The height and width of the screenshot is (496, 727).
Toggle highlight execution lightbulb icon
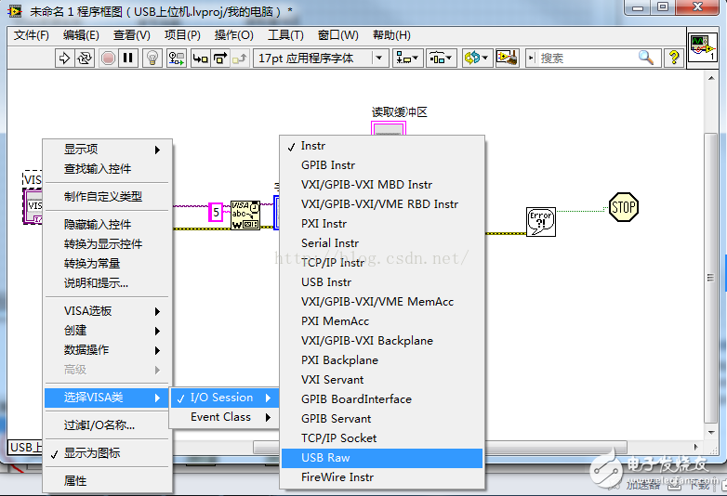click(152, 58)
